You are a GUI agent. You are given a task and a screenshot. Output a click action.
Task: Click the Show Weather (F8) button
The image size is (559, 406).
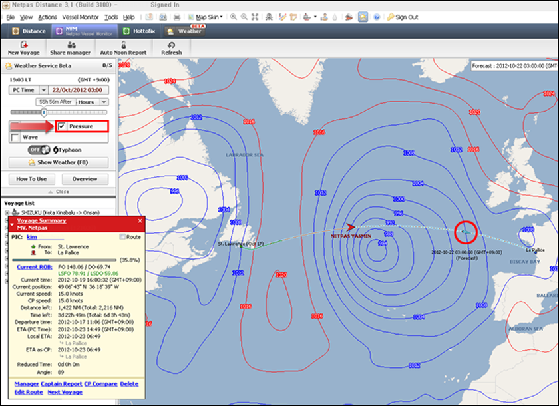(x=59, y=162)
